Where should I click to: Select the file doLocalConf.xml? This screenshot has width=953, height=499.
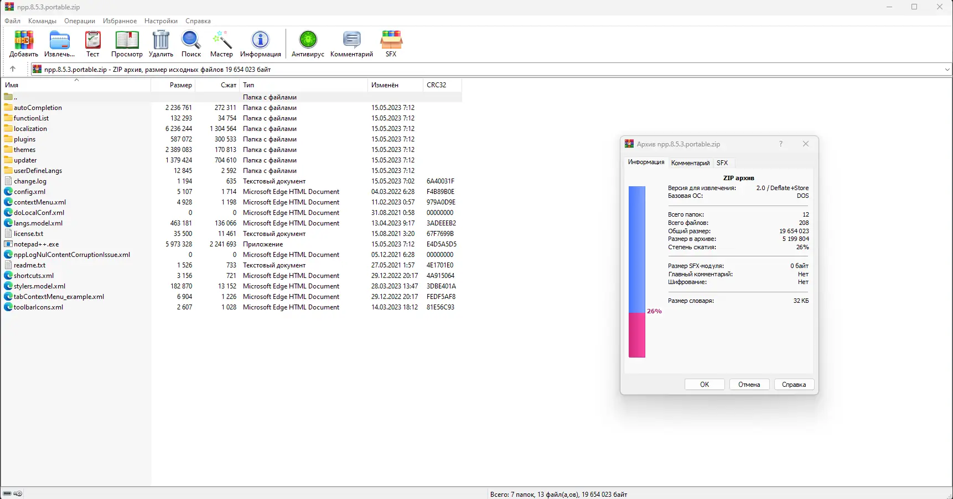[x=39, y=213]
